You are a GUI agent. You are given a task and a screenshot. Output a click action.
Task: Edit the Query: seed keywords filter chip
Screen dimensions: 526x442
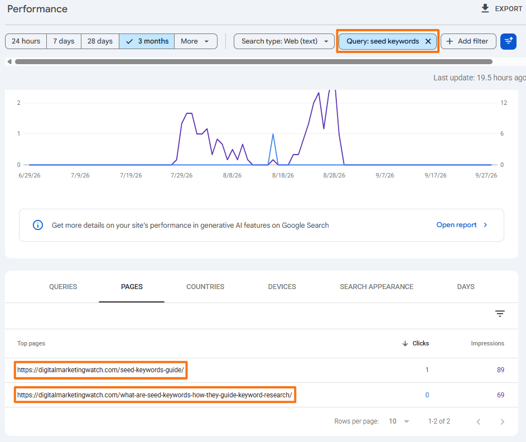point(383,41)
